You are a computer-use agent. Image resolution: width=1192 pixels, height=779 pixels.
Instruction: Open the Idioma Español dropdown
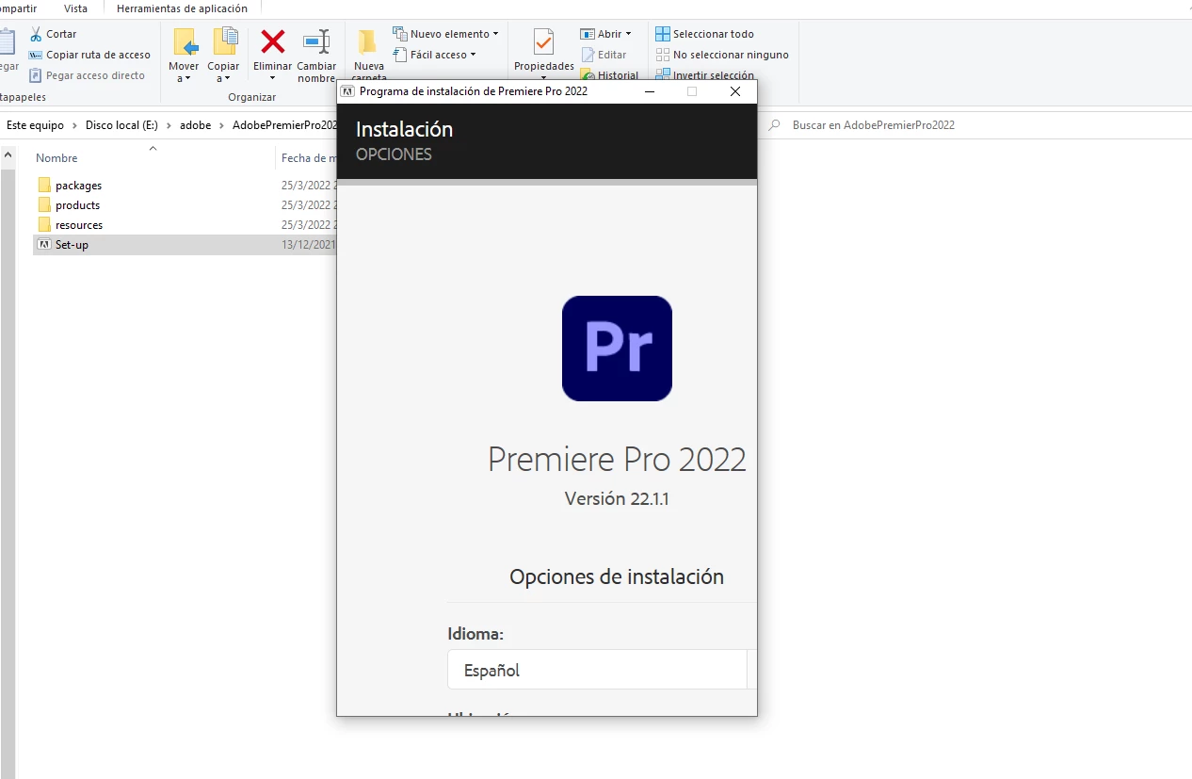coord(602,670)
